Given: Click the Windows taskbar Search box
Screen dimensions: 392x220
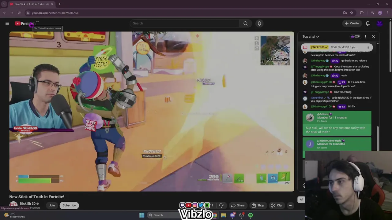Looking at the screenshot, I should [162, 215].
